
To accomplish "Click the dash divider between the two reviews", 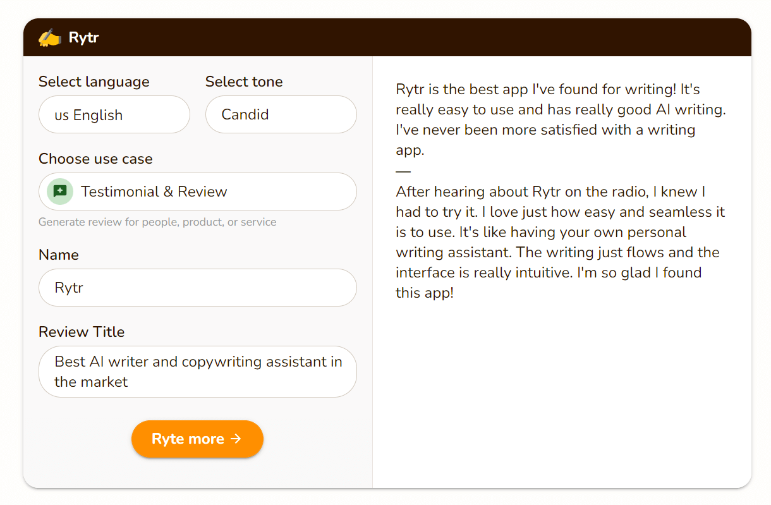I will (x=403, y=171).
